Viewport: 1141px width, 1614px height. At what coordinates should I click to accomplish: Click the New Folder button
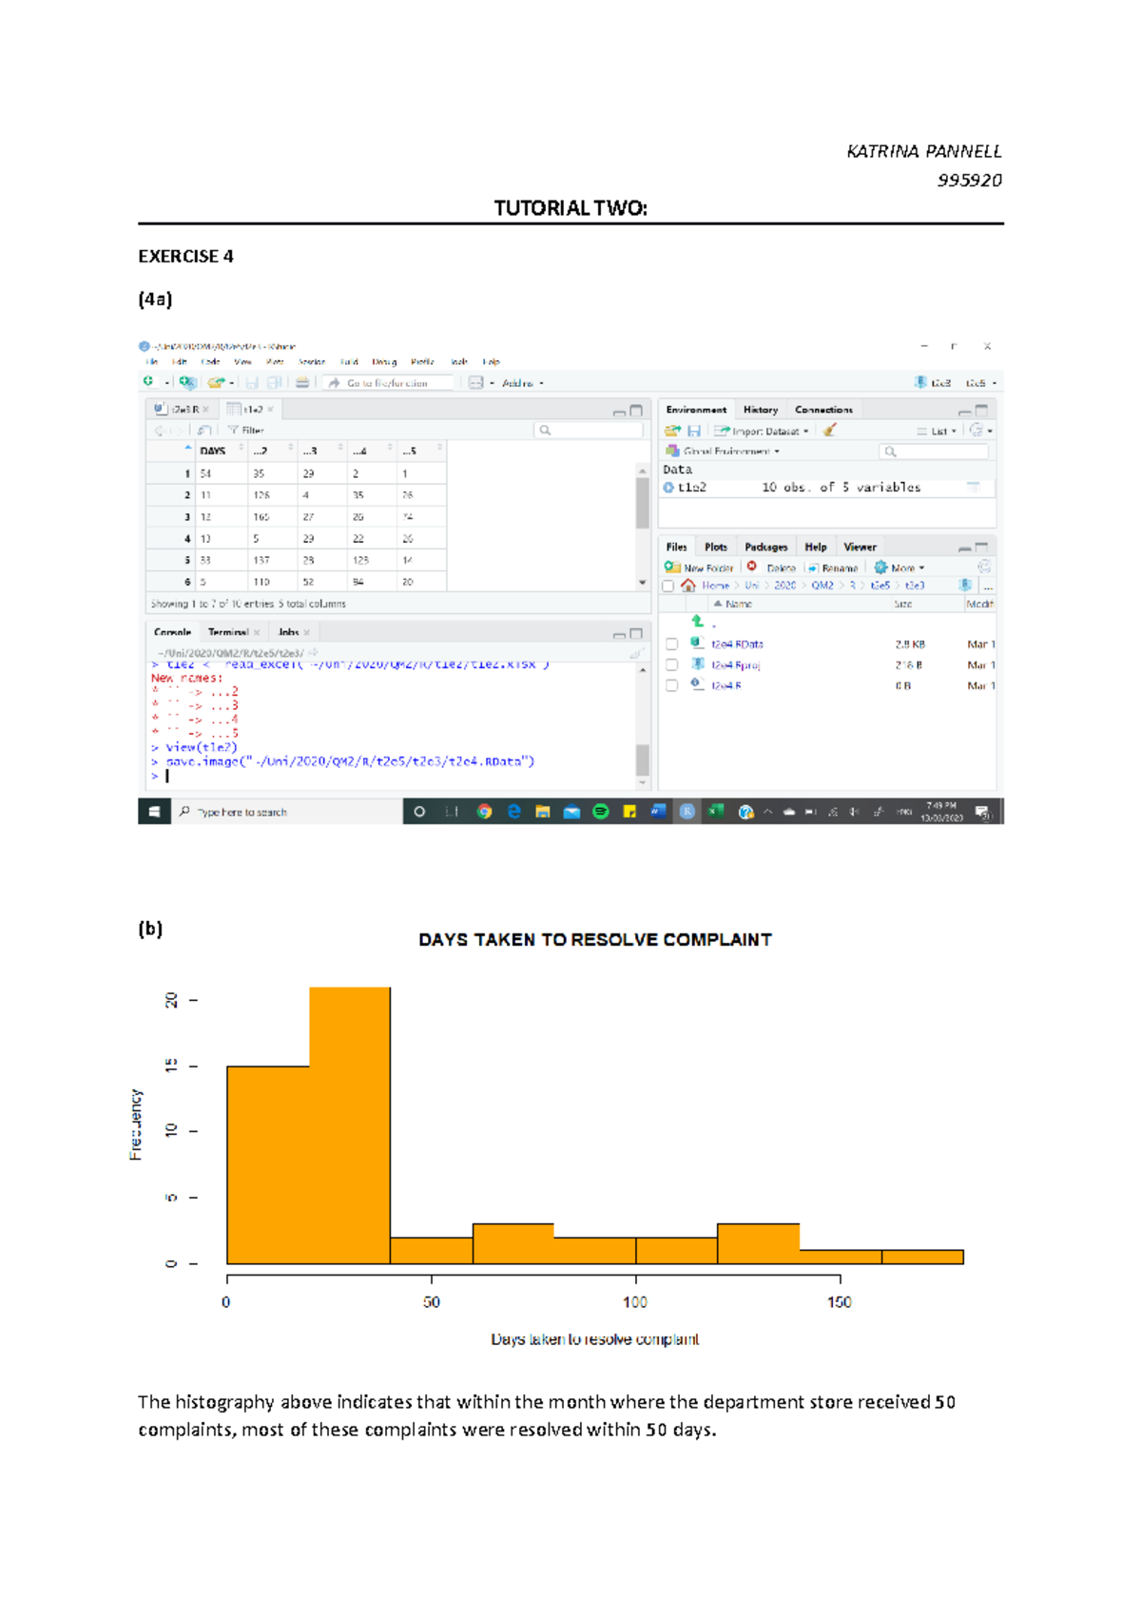pyautogui.click(x=700, y=567)
